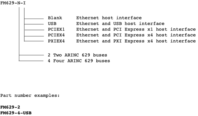Select '2 Two ARINC 629 buses' entry
Viewport: 198px width, 116px height.
click(77, 55)
